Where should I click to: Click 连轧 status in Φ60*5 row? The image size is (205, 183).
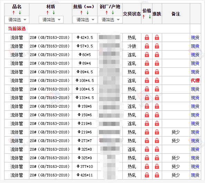coord(132,55)
